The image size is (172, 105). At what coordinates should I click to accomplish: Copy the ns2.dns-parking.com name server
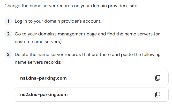tap(158, 94)
